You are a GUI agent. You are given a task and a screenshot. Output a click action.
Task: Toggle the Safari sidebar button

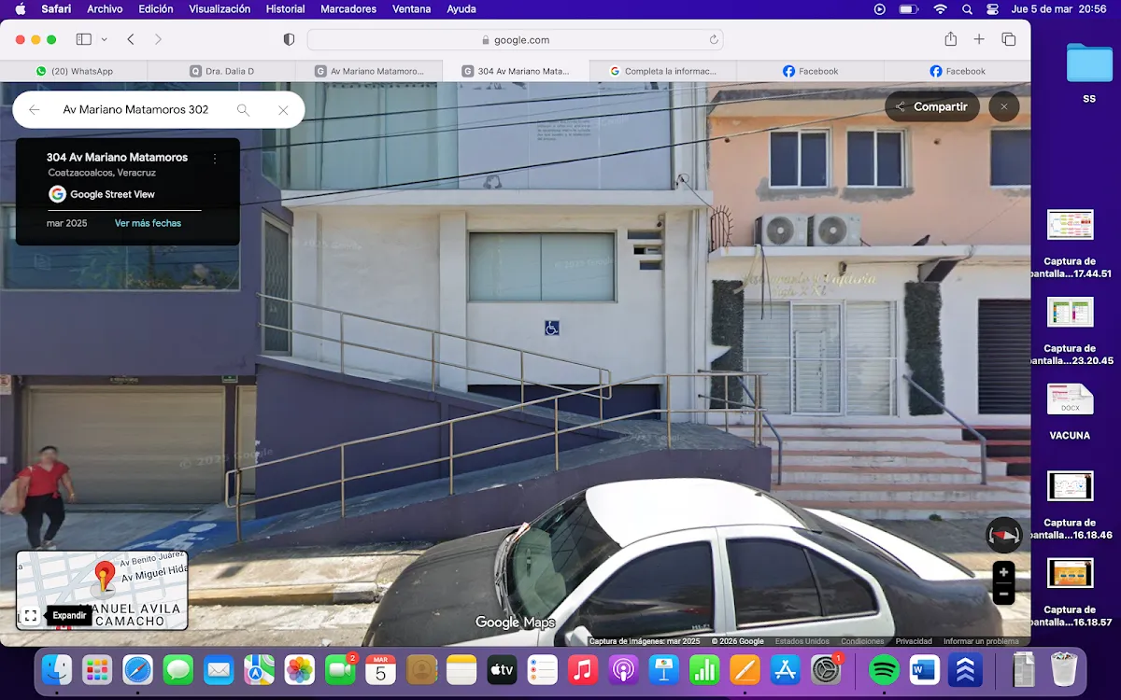[84, 39]
